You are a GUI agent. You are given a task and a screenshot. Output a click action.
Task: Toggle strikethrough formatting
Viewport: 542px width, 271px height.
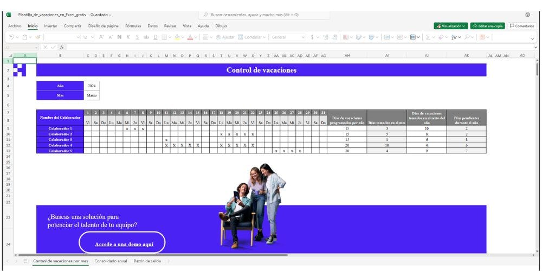[x=146, y=37]
